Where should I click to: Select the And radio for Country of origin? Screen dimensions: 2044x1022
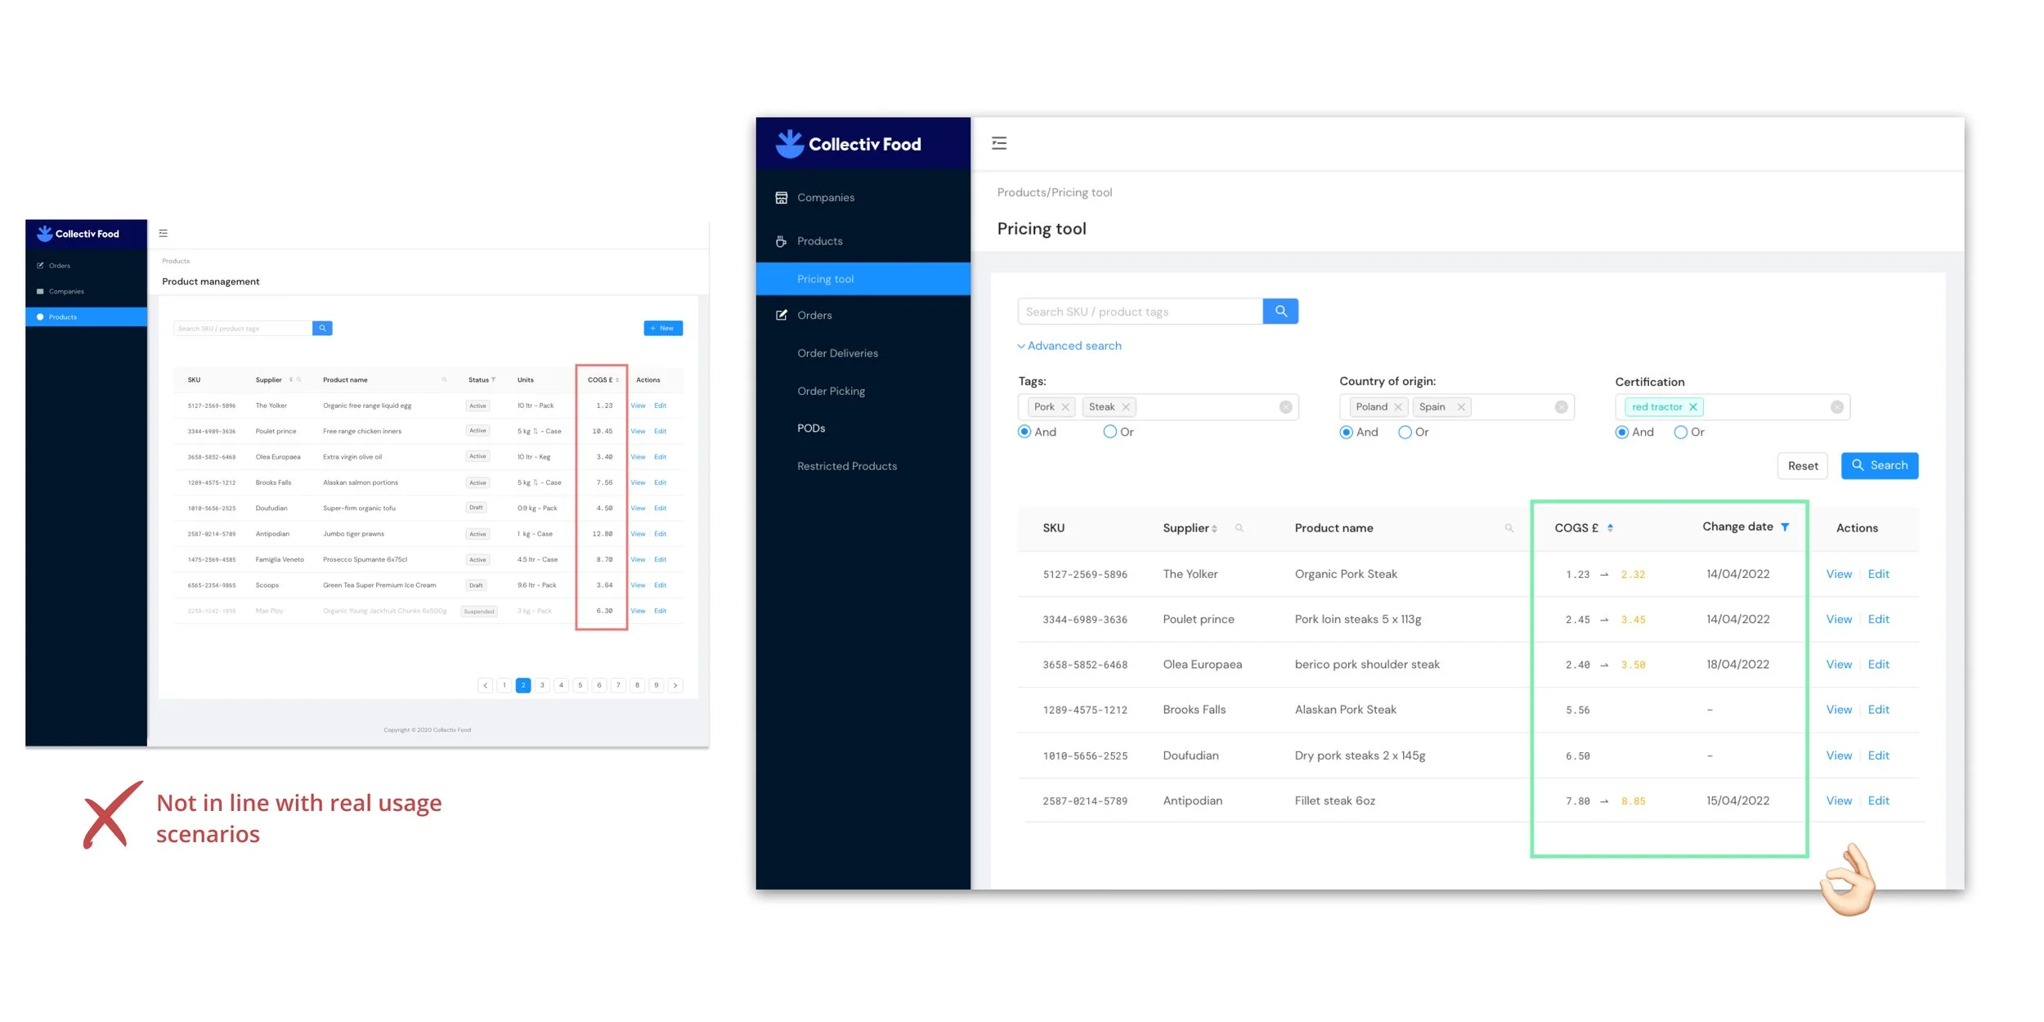pos(1346,433)
